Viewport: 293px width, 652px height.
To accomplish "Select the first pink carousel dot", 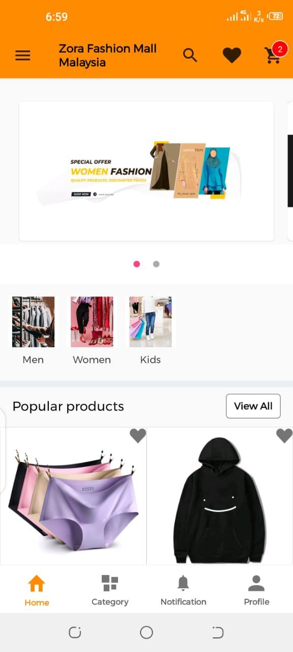I will [x=136, y=264].
